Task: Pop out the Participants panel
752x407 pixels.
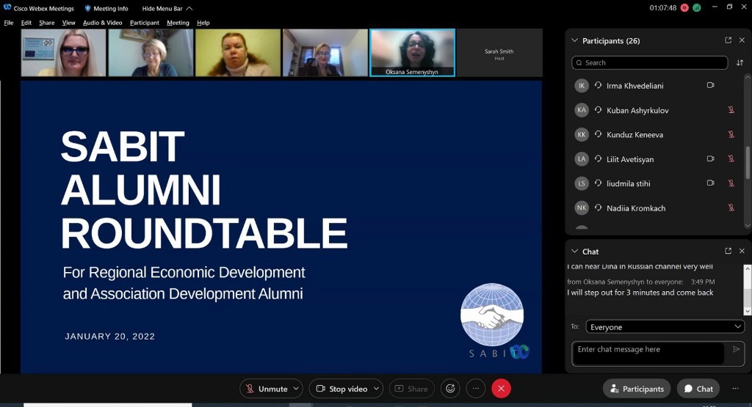Action: coord(728,40)
